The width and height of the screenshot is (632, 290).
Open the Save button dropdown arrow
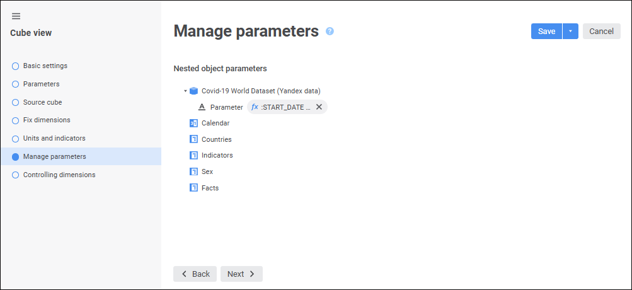570,32
